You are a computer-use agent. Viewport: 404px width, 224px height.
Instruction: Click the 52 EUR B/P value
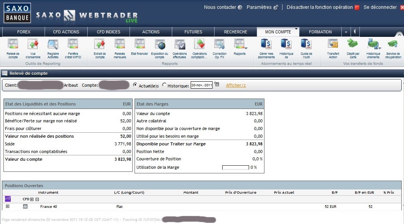point(330,206)
